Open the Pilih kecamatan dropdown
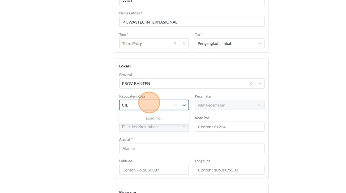Screen dimensions: 346x193 click(226, 105)
